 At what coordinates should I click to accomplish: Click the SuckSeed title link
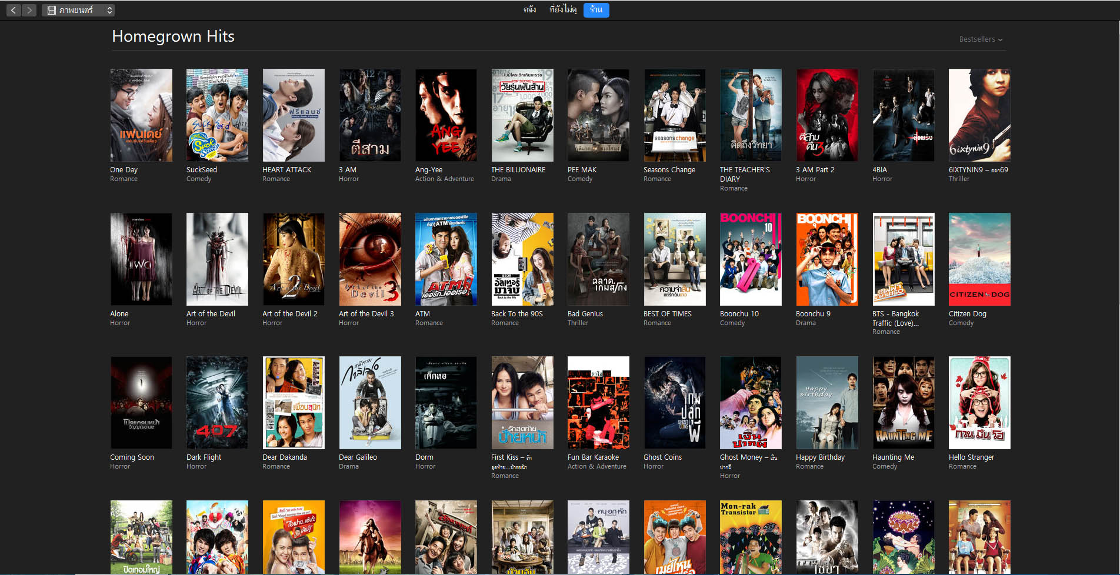pos(202,170)
